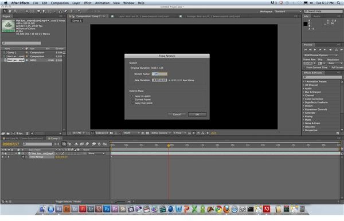Expand 3D Channel effects category

coord(304,85)
